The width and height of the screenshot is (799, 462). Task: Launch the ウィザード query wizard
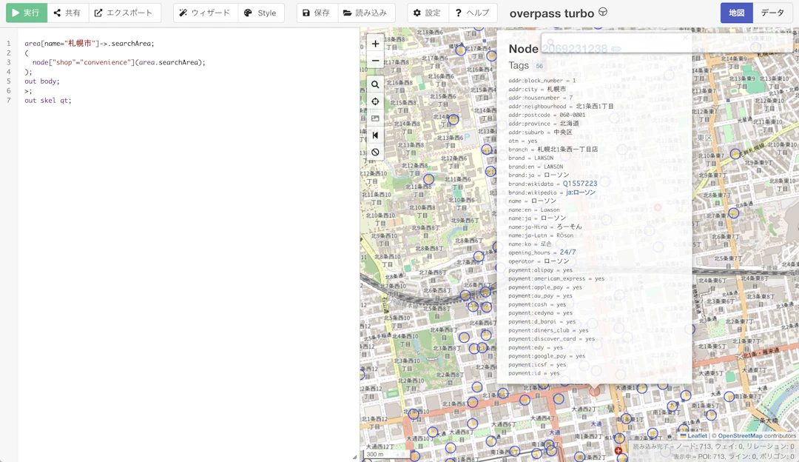[x=206, y=13]
